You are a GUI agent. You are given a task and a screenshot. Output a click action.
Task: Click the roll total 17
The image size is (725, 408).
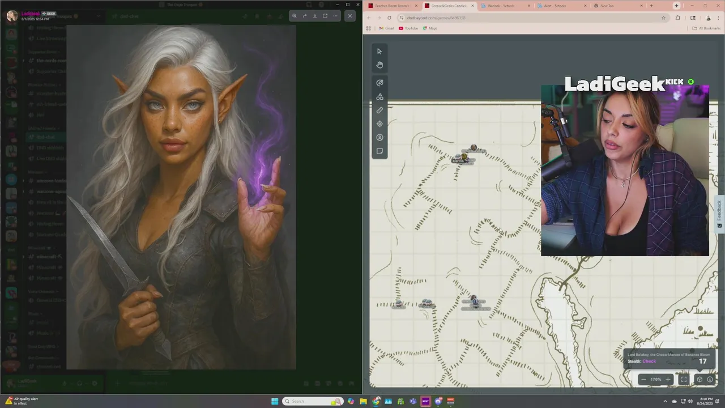point(703,361)
